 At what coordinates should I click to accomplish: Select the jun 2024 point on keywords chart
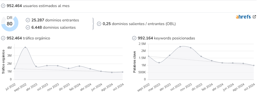(233, 63)
